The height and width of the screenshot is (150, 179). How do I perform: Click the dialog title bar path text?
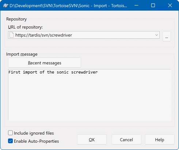[68, 6]
